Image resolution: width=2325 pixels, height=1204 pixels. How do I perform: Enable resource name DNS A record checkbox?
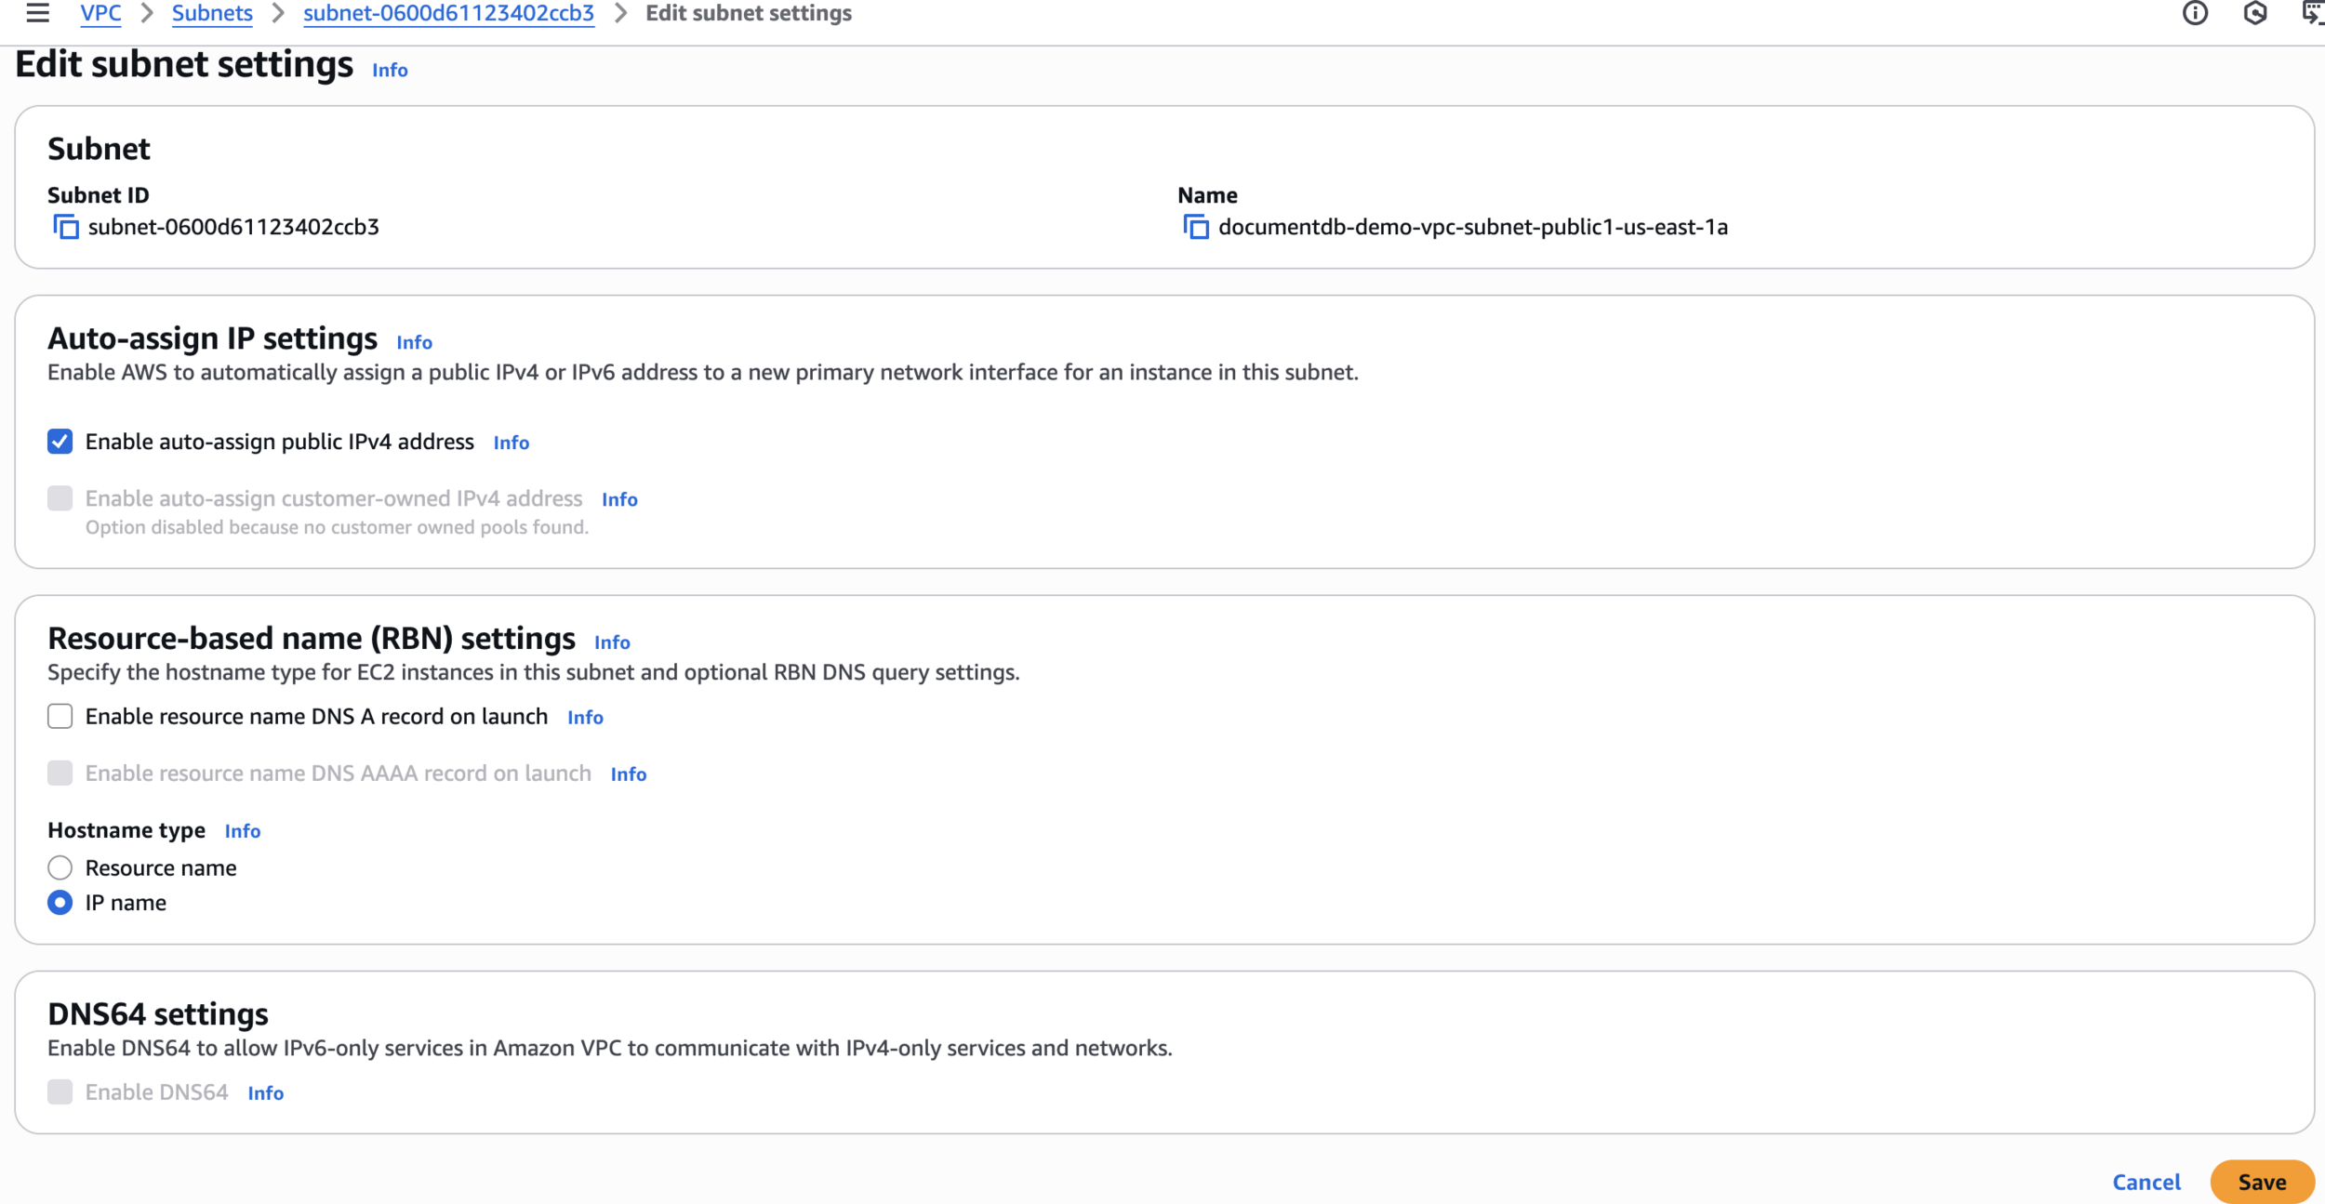click(x=60, y=717)
